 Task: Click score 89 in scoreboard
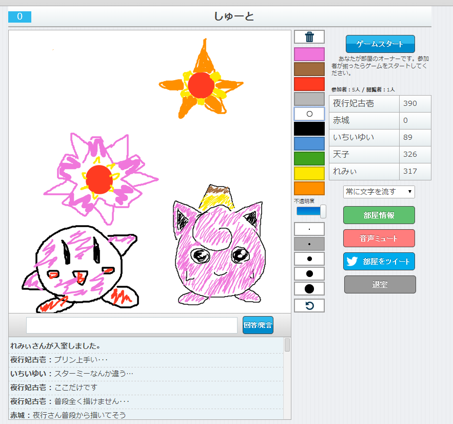click(408, 137)
